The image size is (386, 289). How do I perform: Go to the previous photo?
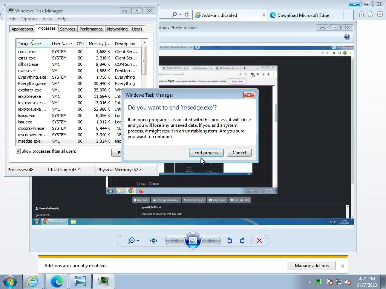pos(175,240)
